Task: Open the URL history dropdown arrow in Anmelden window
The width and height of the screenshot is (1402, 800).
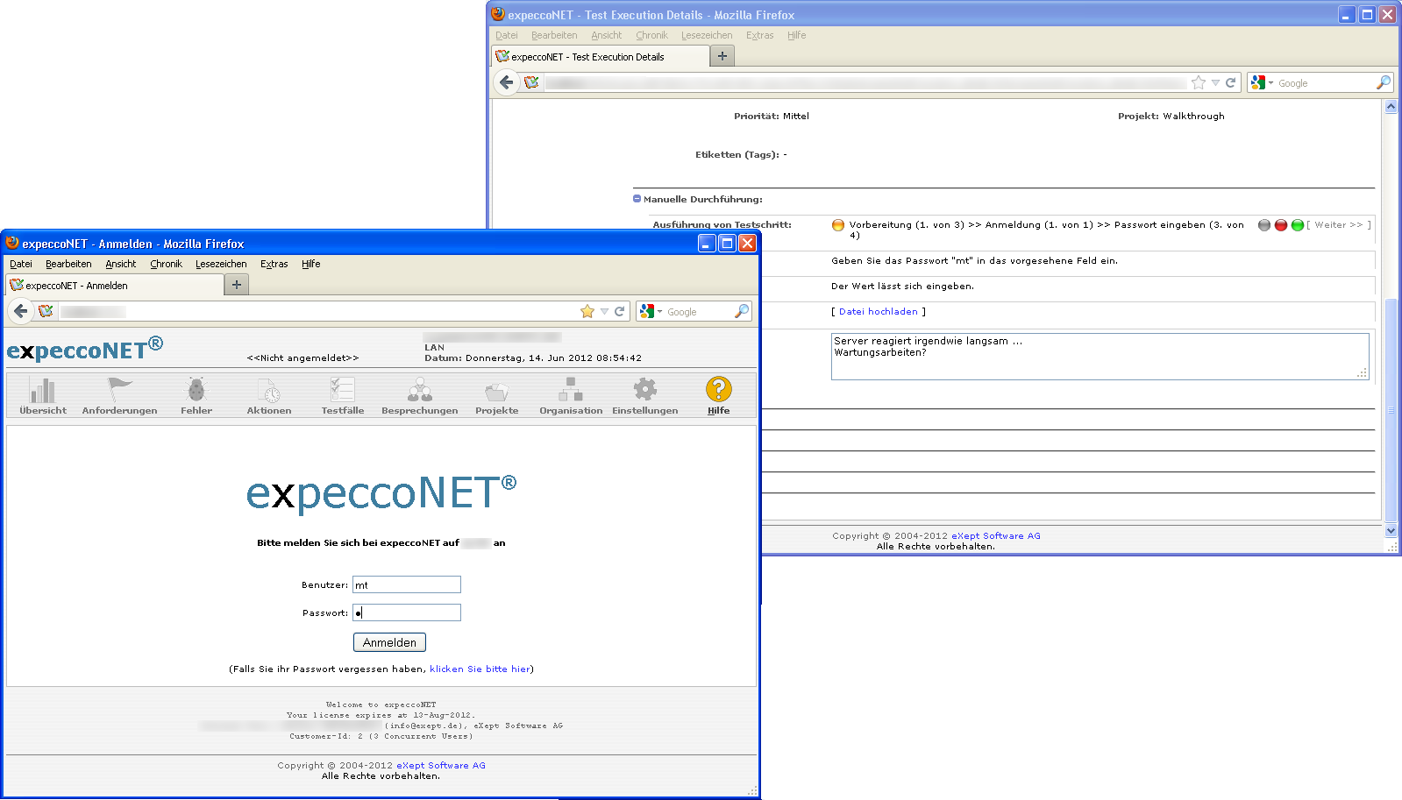Action: point(604,311)
